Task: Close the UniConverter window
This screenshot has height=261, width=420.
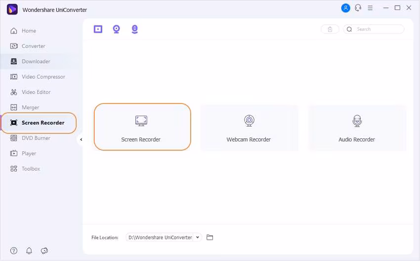Action: (x=409, y=8)
